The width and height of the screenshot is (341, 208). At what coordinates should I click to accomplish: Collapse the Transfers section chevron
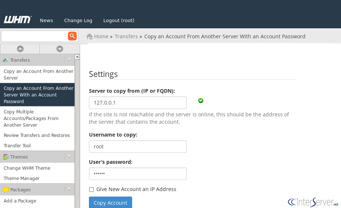click(69, 60)
